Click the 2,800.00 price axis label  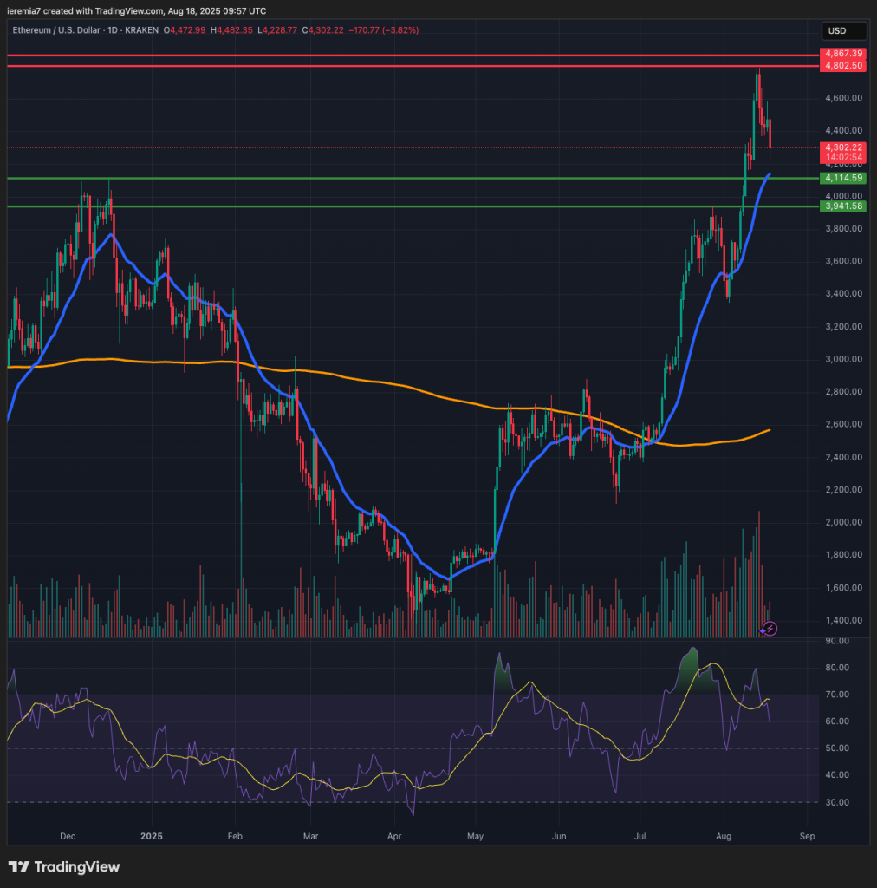(843, 391)
